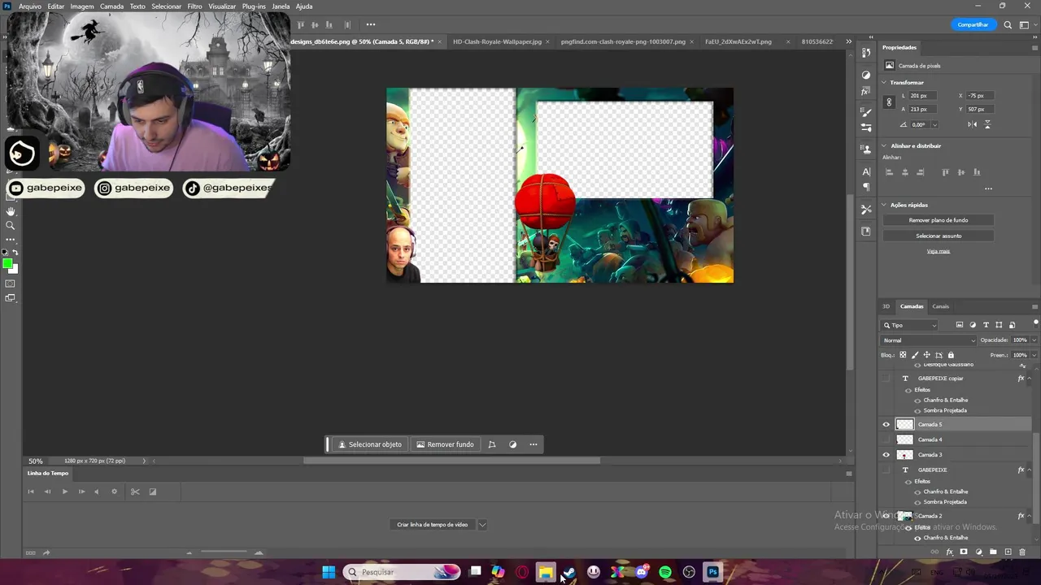1041x585 pixels.
Task: Select the Hand tool in the toolbar
Action: pyautogui.click(x=11, y=211)
